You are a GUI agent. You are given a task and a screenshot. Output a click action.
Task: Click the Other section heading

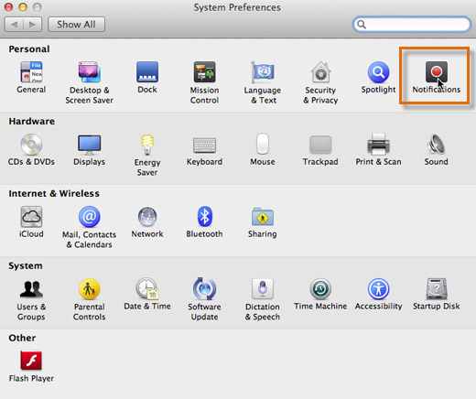pos(22,338)
